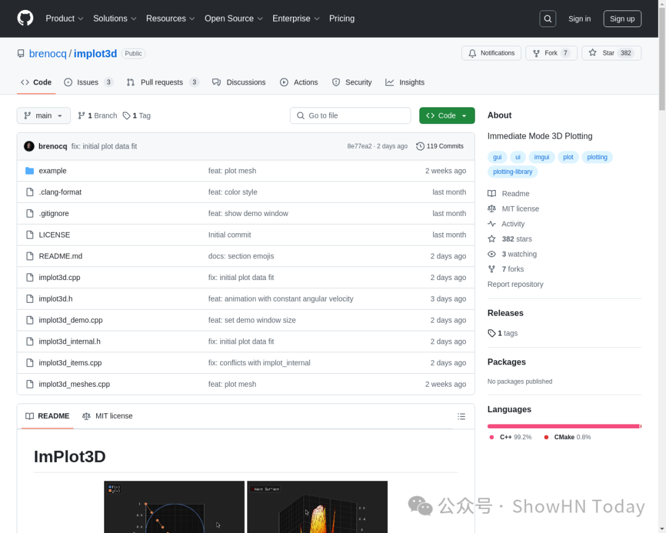Expand the green Code dropdown
The width and height of the screenshot is (666, 533).
[x=446, y=115]
